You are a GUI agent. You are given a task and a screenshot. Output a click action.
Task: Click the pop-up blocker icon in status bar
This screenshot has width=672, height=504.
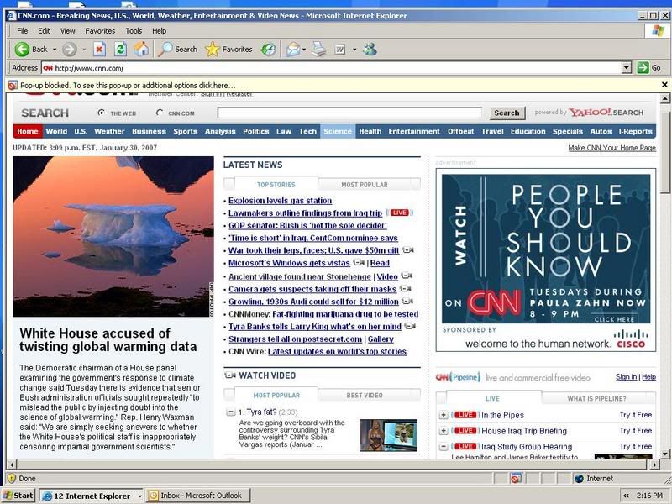[x=517, y=478]
